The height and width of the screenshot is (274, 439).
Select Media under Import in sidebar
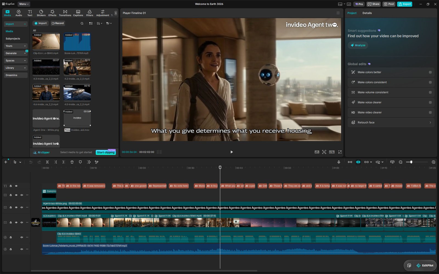[9, 31]
